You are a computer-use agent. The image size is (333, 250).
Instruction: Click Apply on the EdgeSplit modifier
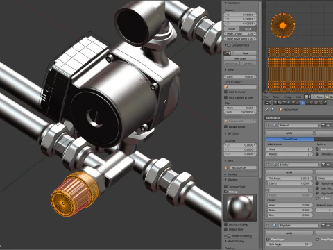tap(289, 233)
